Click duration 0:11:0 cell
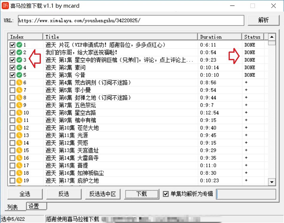The width and height of the screenshot is (284, 223). 208,166
